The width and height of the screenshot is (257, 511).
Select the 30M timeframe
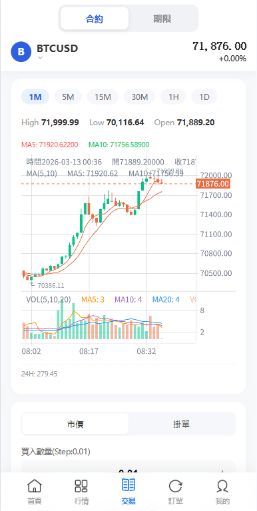[140, 97]
